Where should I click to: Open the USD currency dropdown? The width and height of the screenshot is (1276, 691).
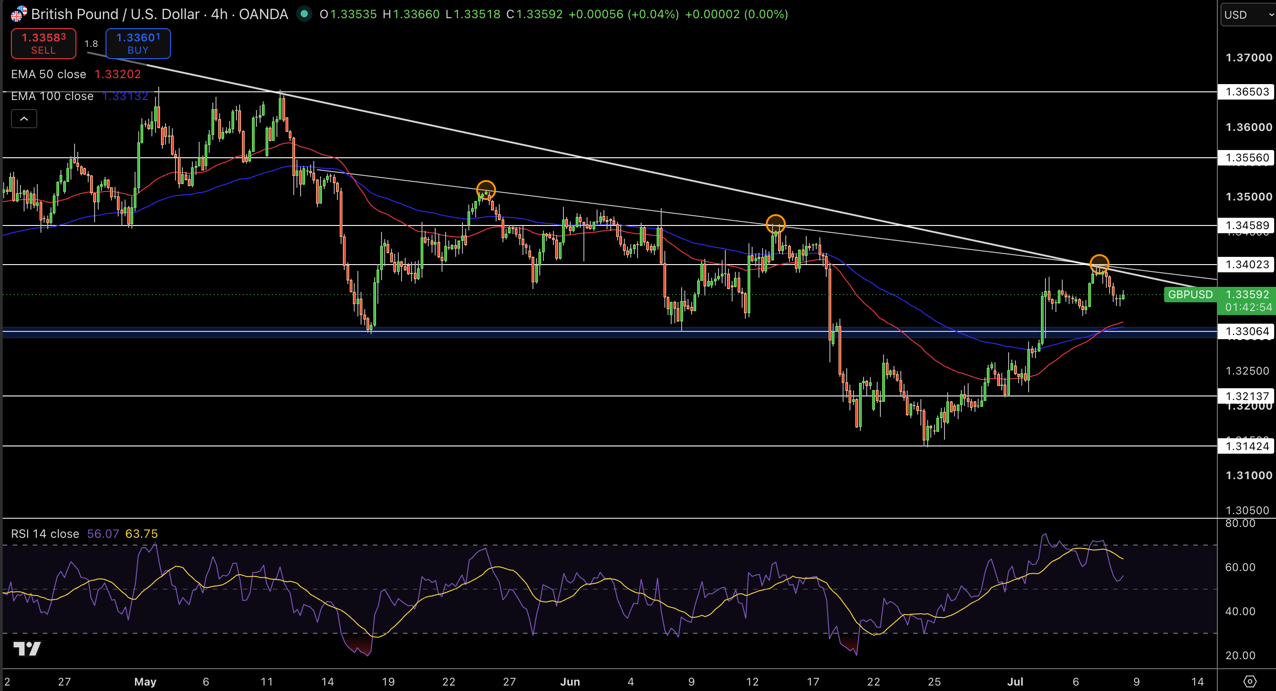click(1248, 15)
